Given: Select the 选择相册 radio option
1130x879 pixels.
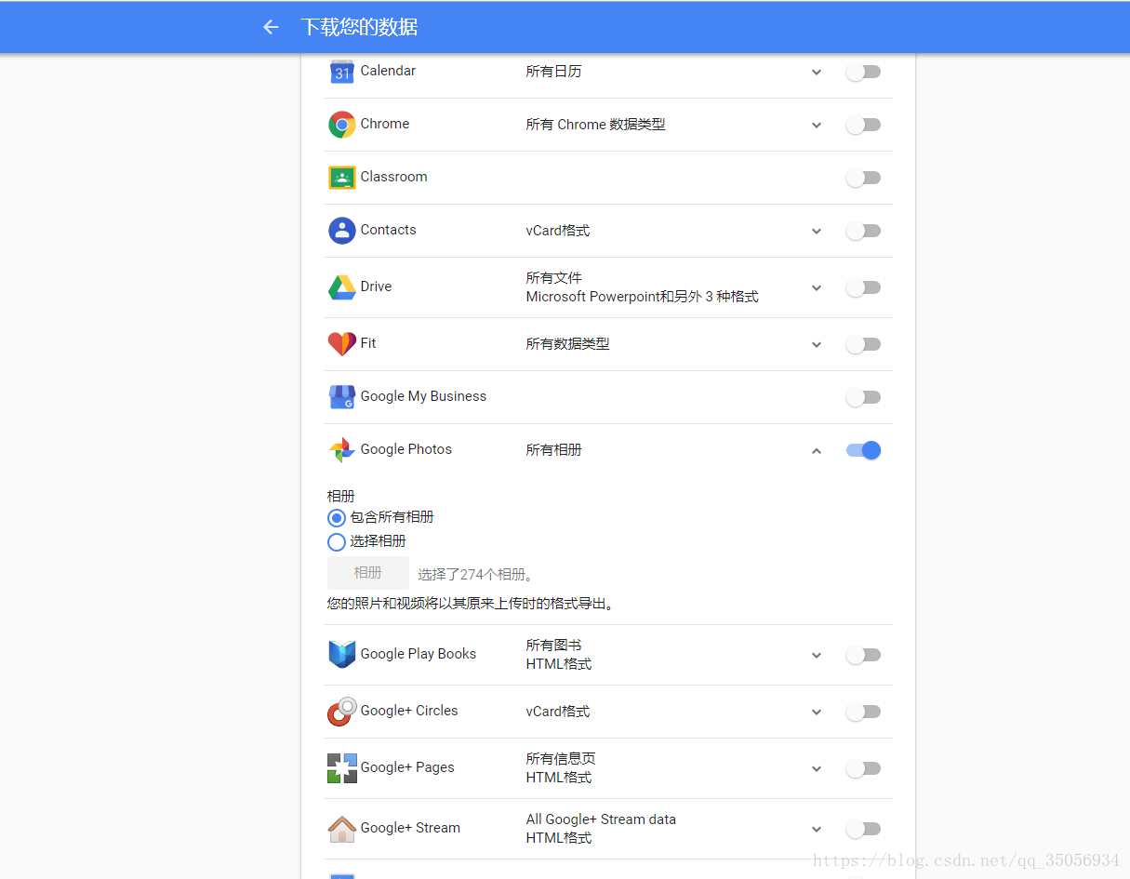Looking at the screenshot, I should click(x=337, y=541).
